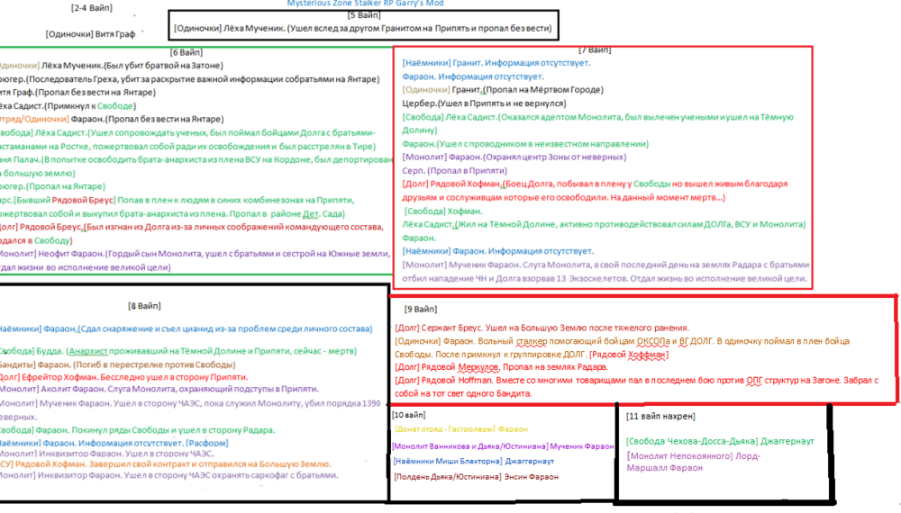Click the Донат отряд - Гастролеры Фараон entry

(460, 429)
